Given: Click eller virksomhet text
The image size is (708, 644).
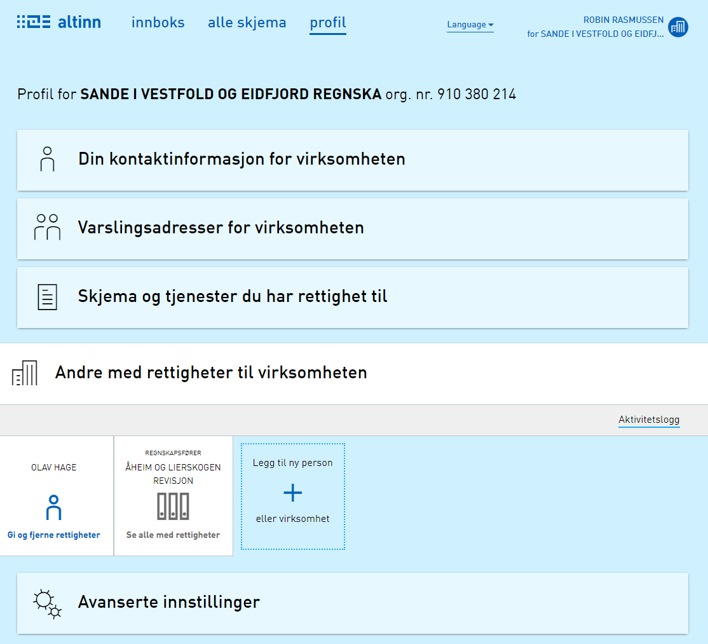Looking at the screenshot, I should (x=292, y=519).
